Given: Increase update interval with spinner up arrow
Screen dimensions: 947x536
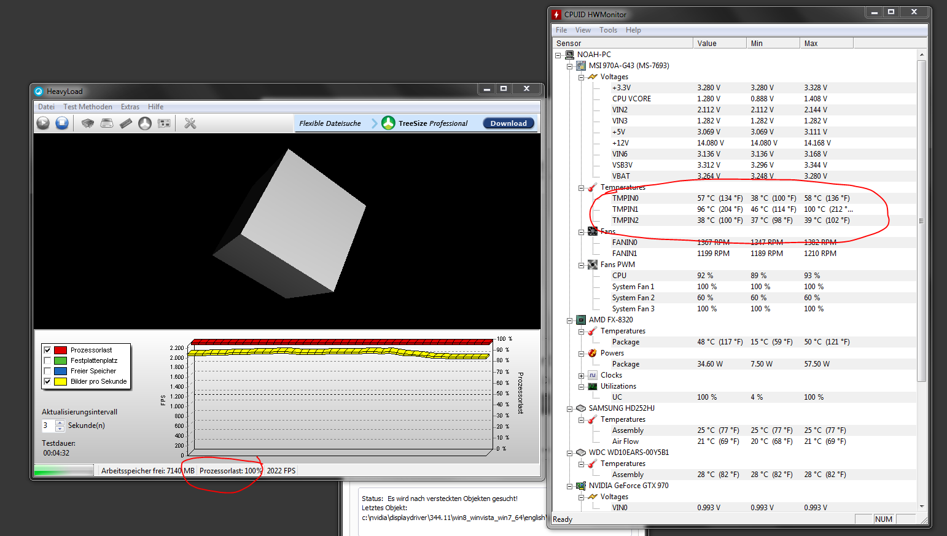Looking at the screenshot, I should click(60, 422).
